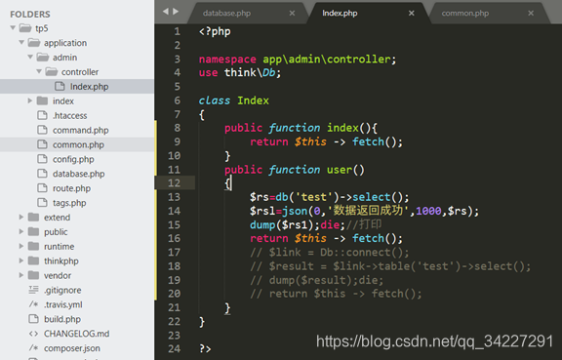
Task: Select the Index.php editor tab
Action: click(340, 14)
